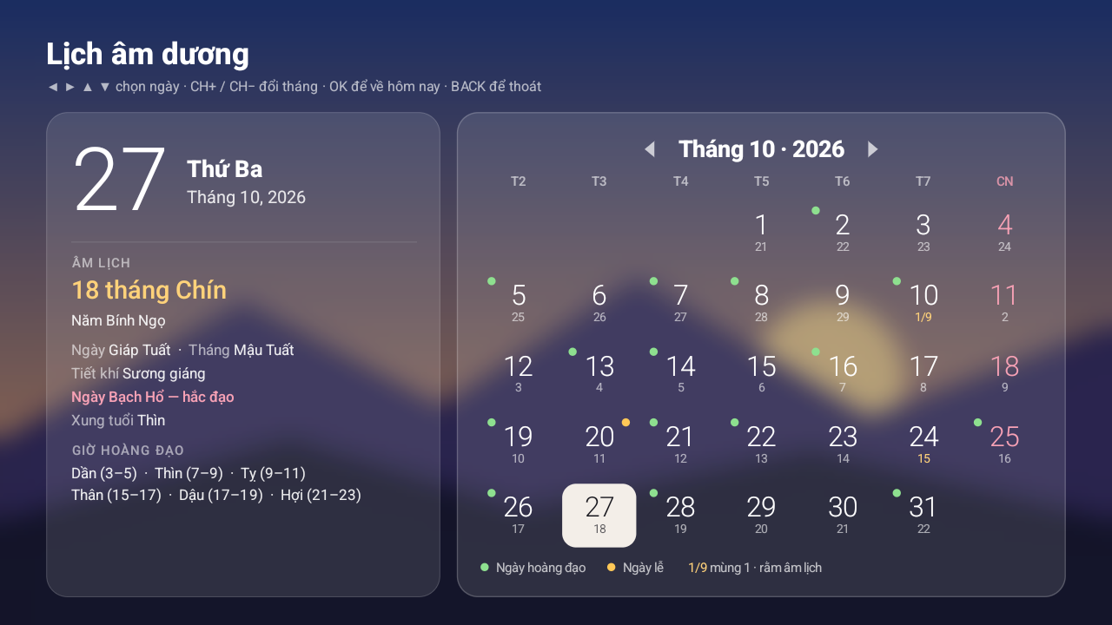The image size is (1112, 625).
Task: Select highlighted day 27
Action: [x=599, y=516]
